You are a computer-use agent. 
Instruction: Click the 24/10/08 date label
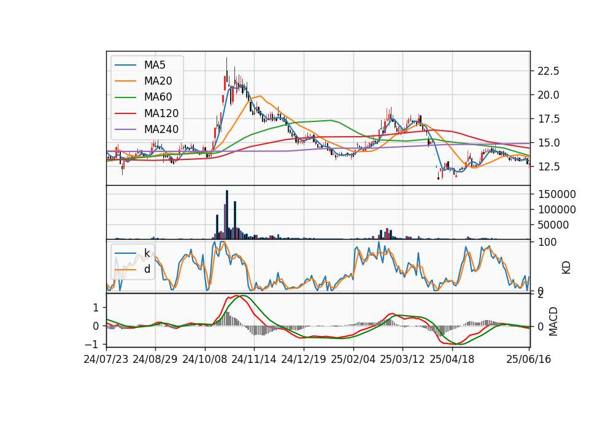[x=205, y=359]
